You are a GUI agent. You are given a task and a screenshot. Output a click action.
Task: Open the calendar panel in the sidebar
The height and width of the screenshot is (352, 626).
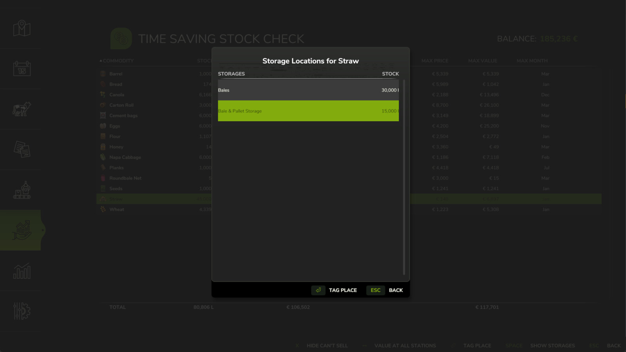point(21,69)
